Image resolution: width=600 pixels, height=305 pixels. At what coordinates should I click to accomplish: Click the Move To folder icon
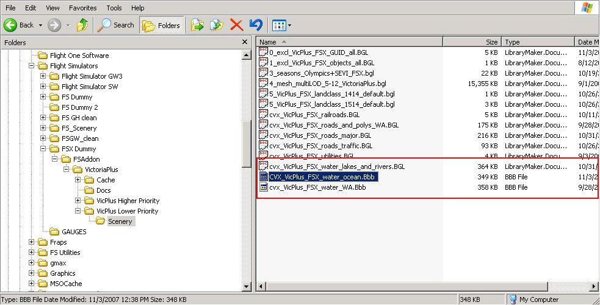point(197,25)
